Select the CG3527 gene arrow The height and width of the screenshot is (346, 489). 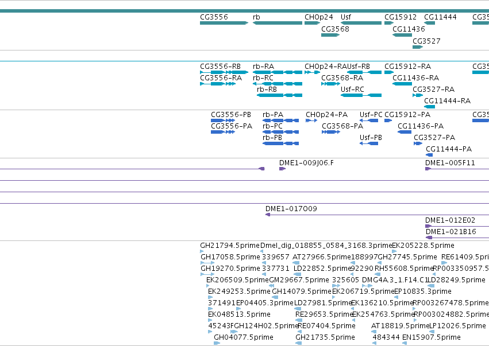pos(418,47)
